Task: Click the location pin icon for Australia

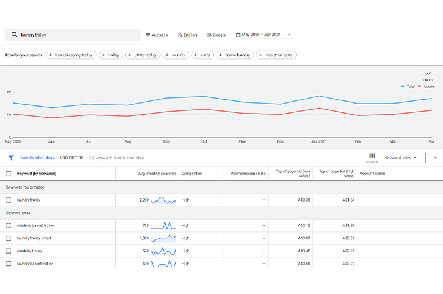Action: click(148, 35)
